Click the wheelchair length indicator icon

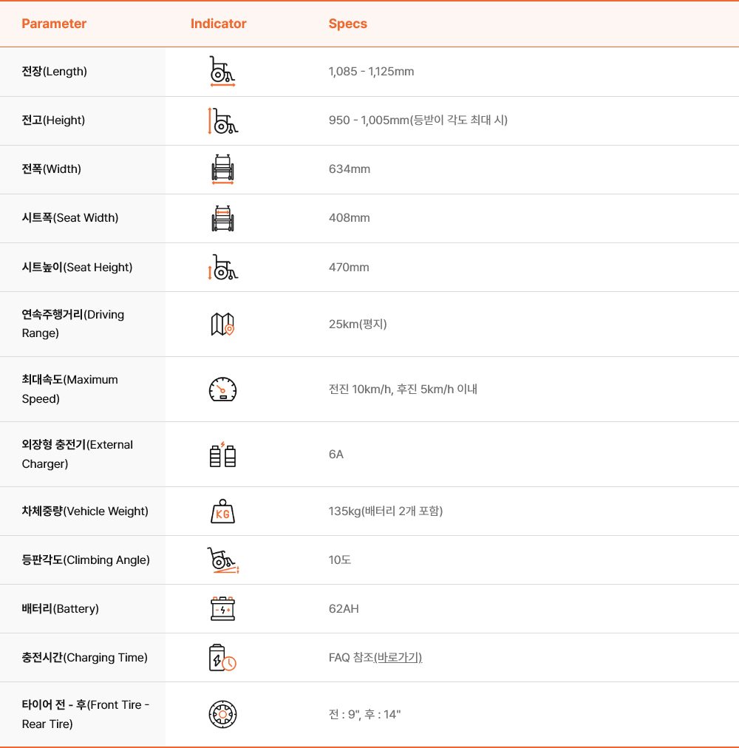pyautogui.click(x=222, y=72)
